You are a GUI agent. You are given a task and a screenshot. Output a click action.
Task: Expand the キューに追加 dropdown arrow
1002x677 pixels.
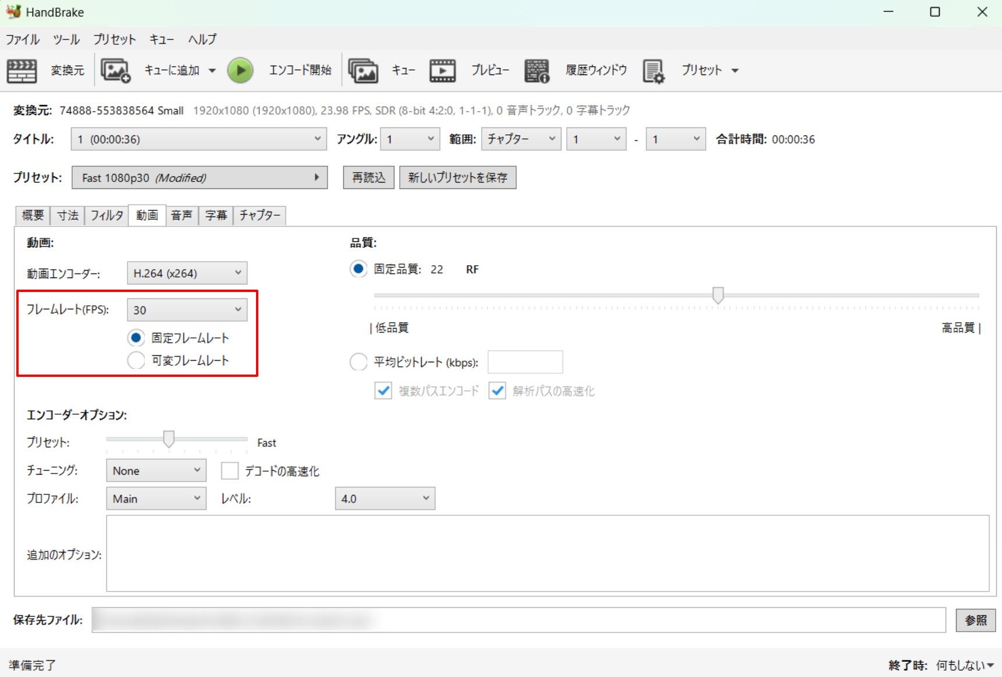[x=212, y=70]
